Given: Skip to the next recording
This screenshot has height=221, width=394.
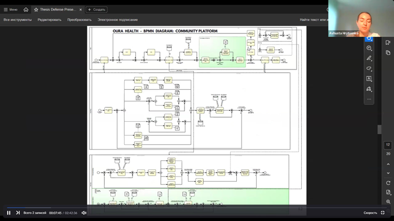Looking at the screenshot, I should pos(18,213).
